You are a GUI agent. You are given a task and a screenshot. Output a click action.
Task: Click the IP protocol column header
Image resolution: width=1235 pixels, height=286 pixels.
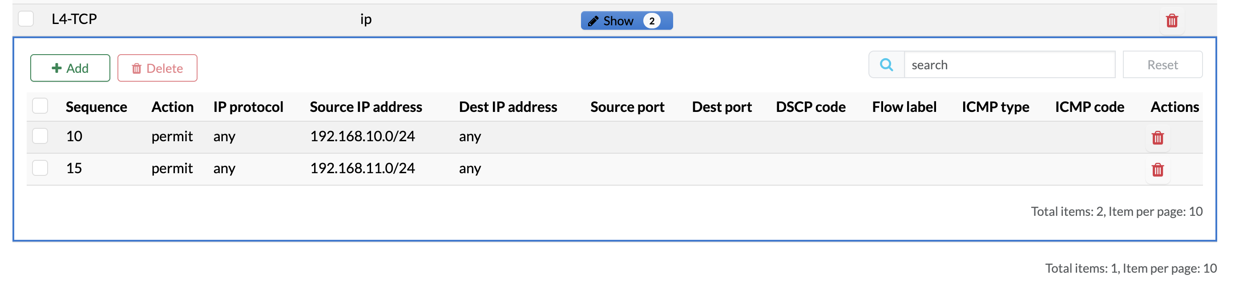[248, 107]
